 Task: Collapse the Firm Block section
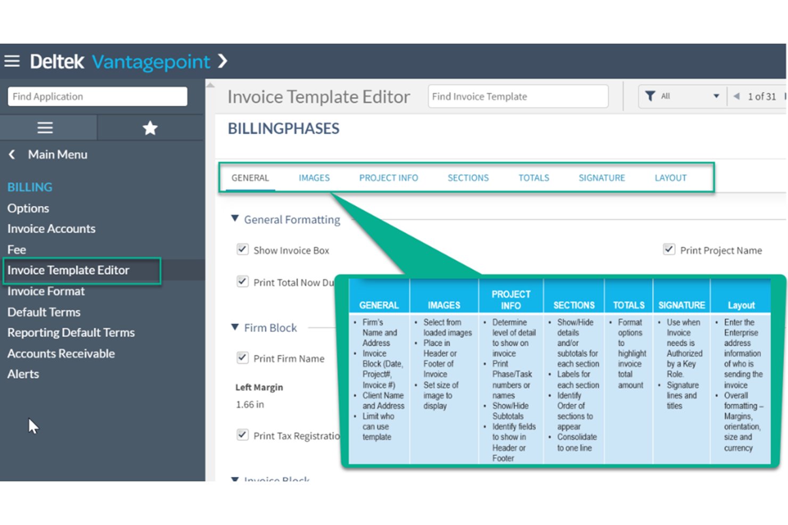[x=235, y=327]
